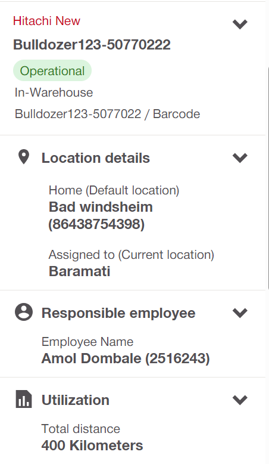Click the Responsible employee heading
This screenshot has width=269, height=464.
pos(118,313)
